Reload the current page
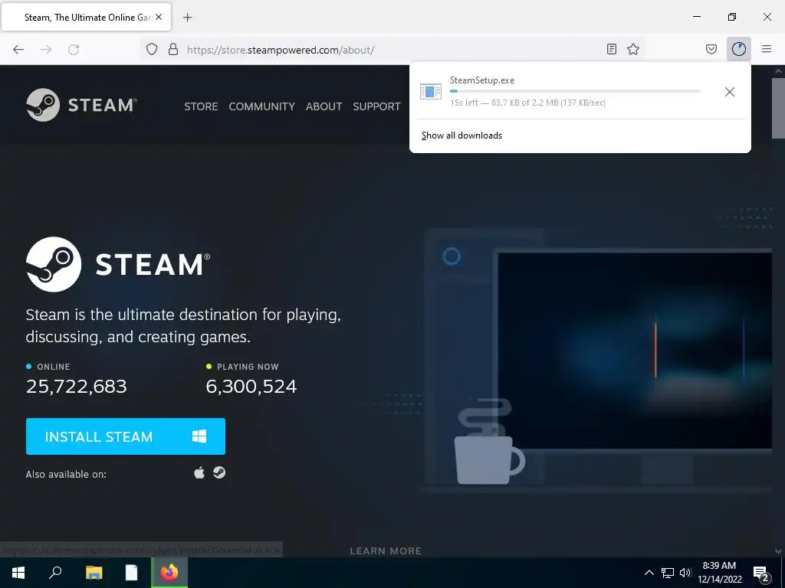 pyautogui.click(x=74, y=50)
